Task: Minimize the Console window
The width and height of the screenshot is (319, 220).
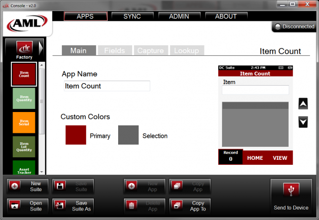Action: (x=283, y=4)
